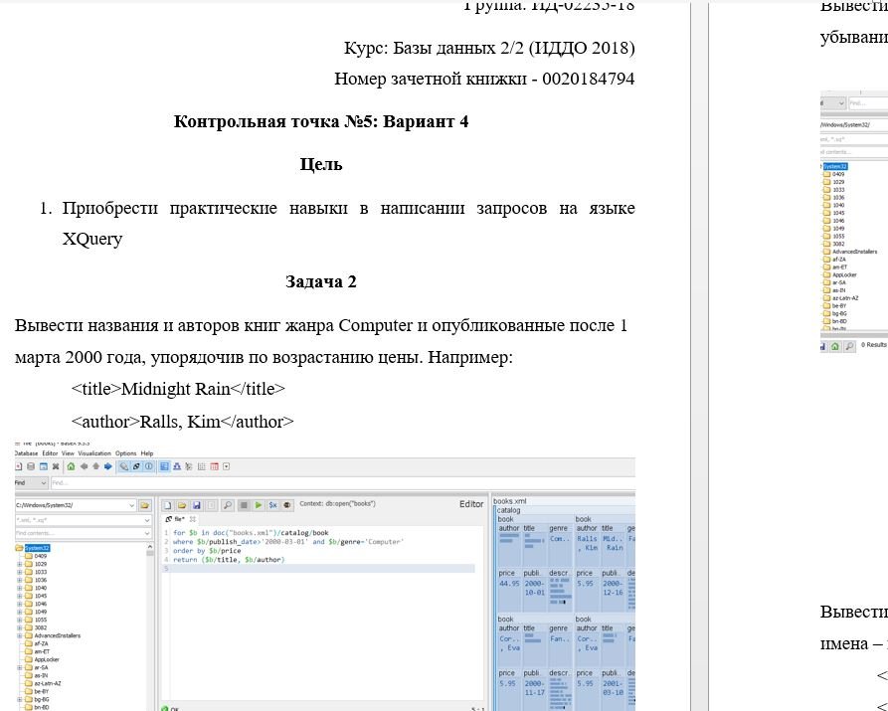The width and height of the screenshot is (888, 711).
Task: Click the $x external variables icon
Action: [272, 505]
